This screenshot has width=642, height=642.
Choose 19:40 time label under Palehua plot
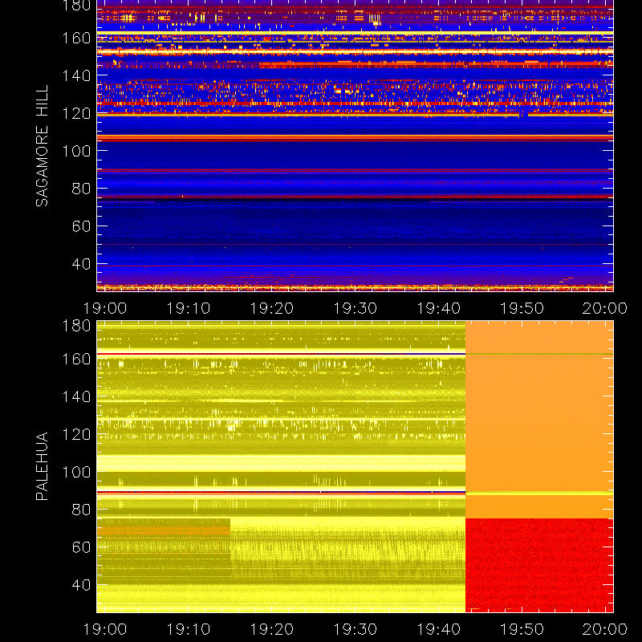pyautogui.click(x=438, y=629)
